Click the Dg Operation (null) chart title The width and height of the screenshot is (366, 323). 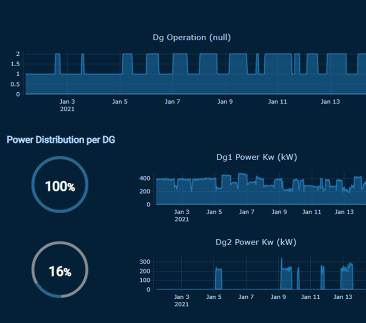(x=192, y=37)
